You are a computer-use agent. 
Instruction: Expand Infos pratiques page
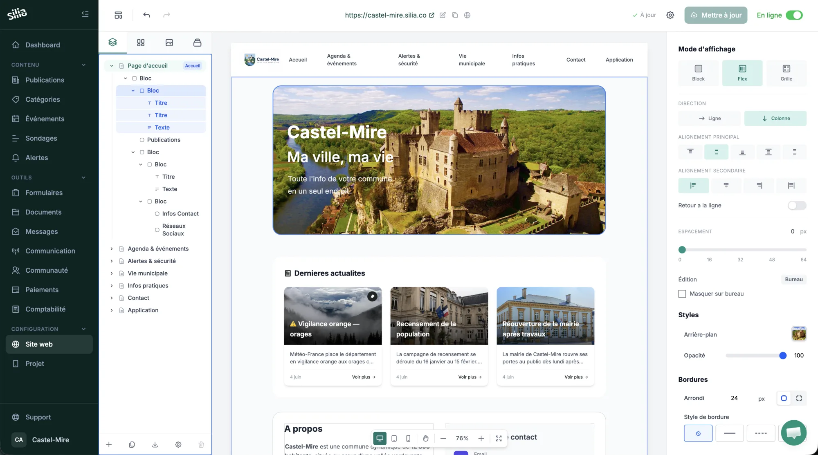[112, 286]
